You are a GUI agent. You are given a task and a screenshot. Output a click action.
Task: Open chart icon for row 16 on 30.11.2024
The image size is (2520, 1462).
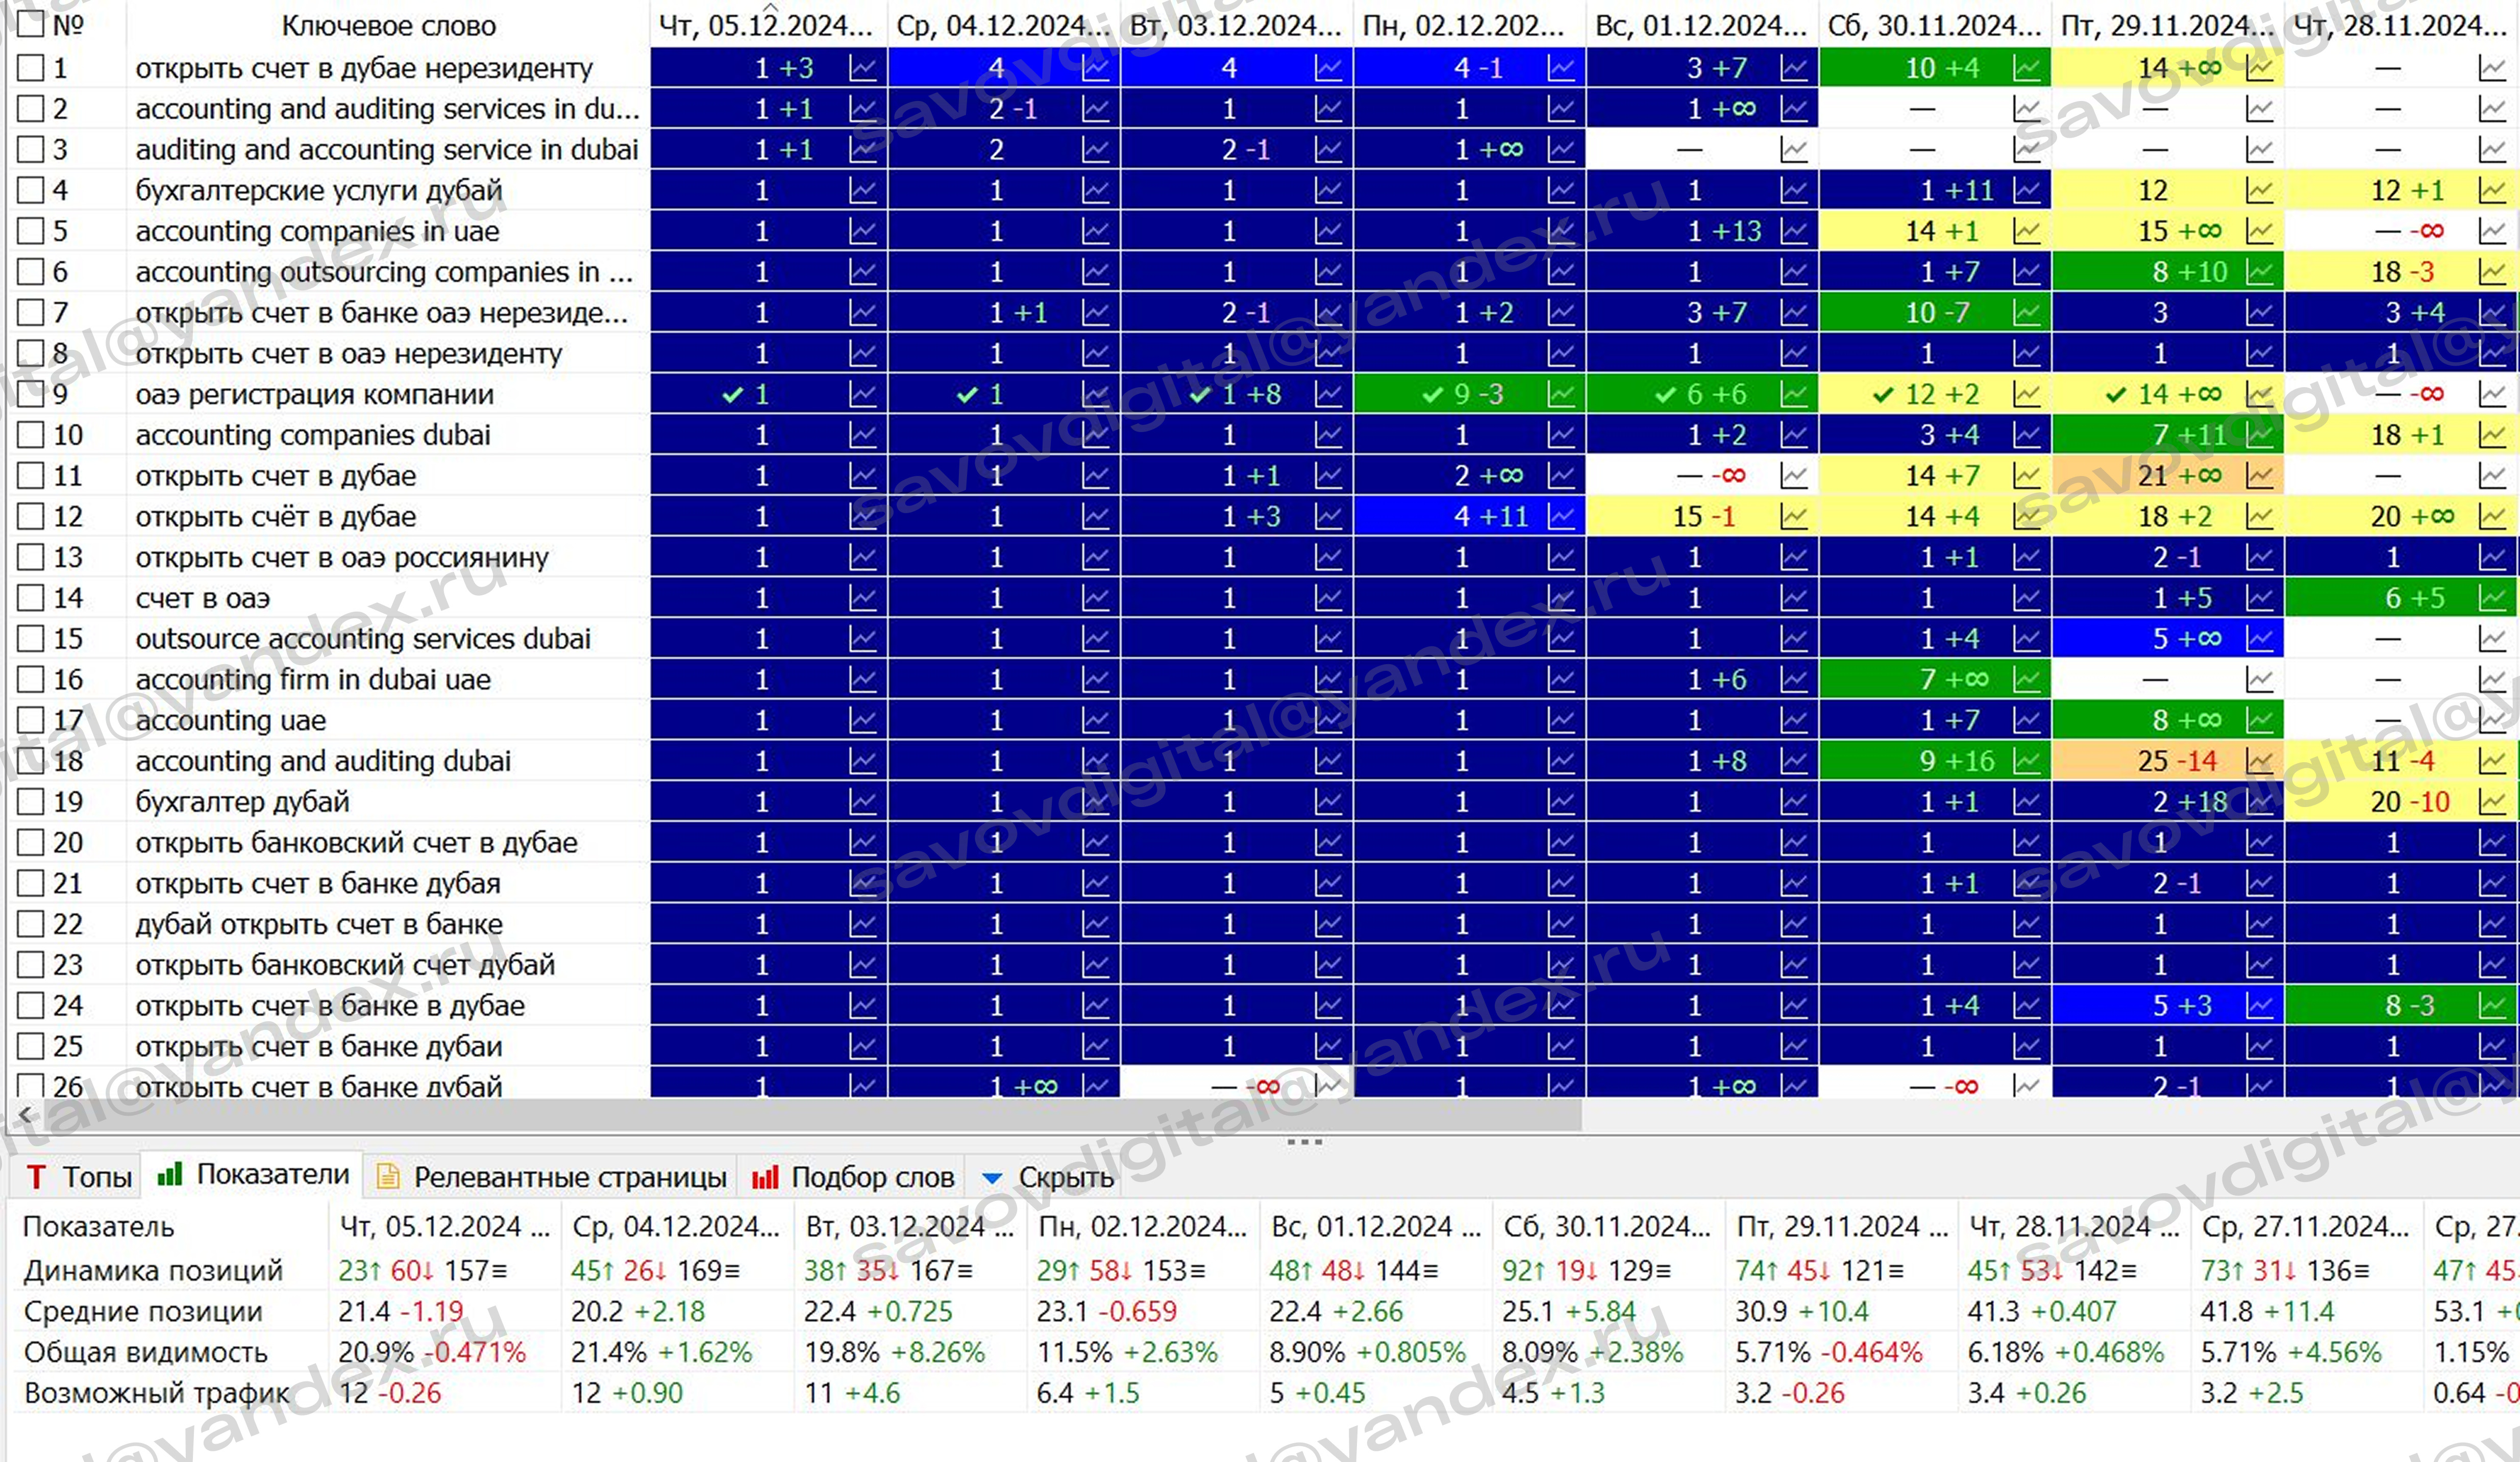(2027, 679)
